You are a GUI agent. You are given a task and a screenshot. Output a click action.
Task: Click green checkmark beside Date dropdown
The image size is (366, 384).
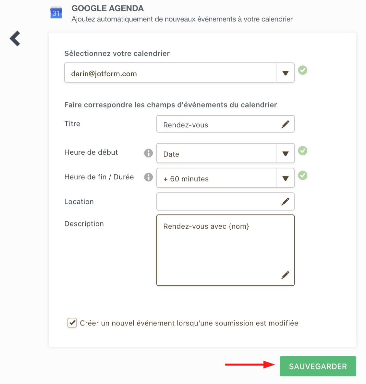coord(303,151)
